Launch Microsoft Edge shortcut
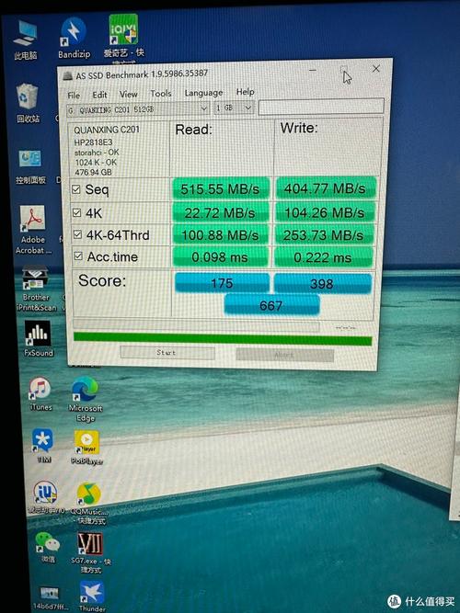460x613 pixels. [x=85, y=399]
